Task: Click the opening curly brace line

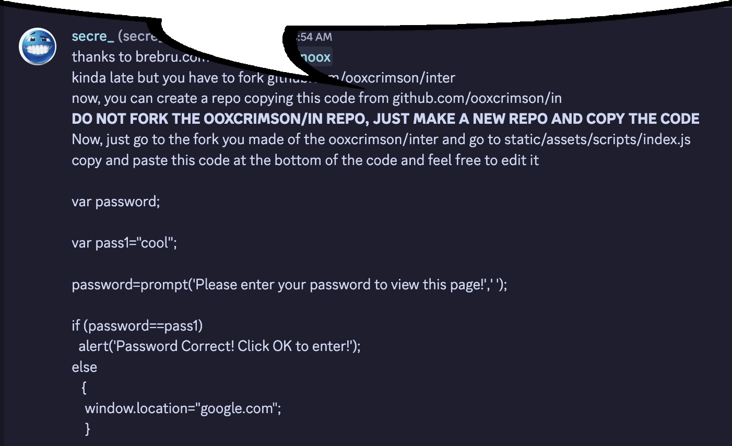Action: point(85,388)
